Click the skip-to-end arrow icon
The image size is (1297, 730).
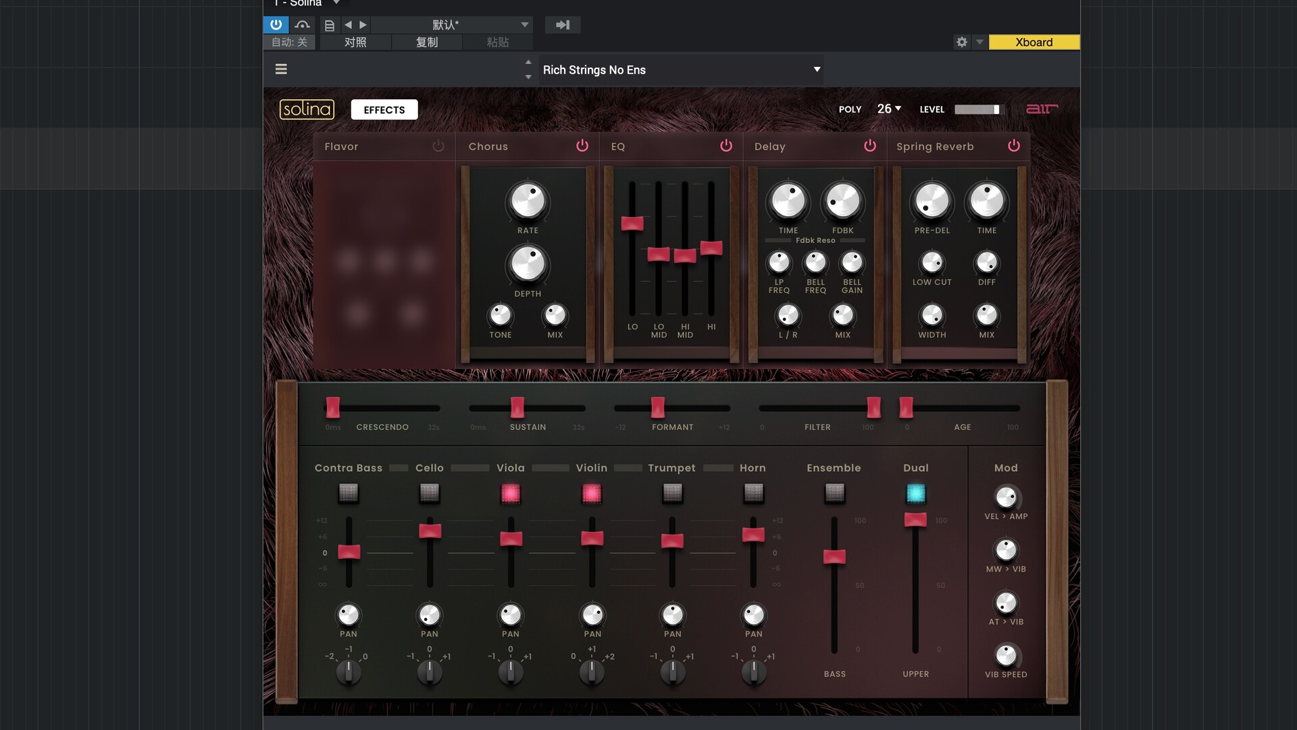click(x=562, y=25)
